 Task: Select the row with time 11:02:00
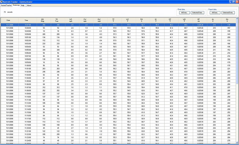(118, 72)
